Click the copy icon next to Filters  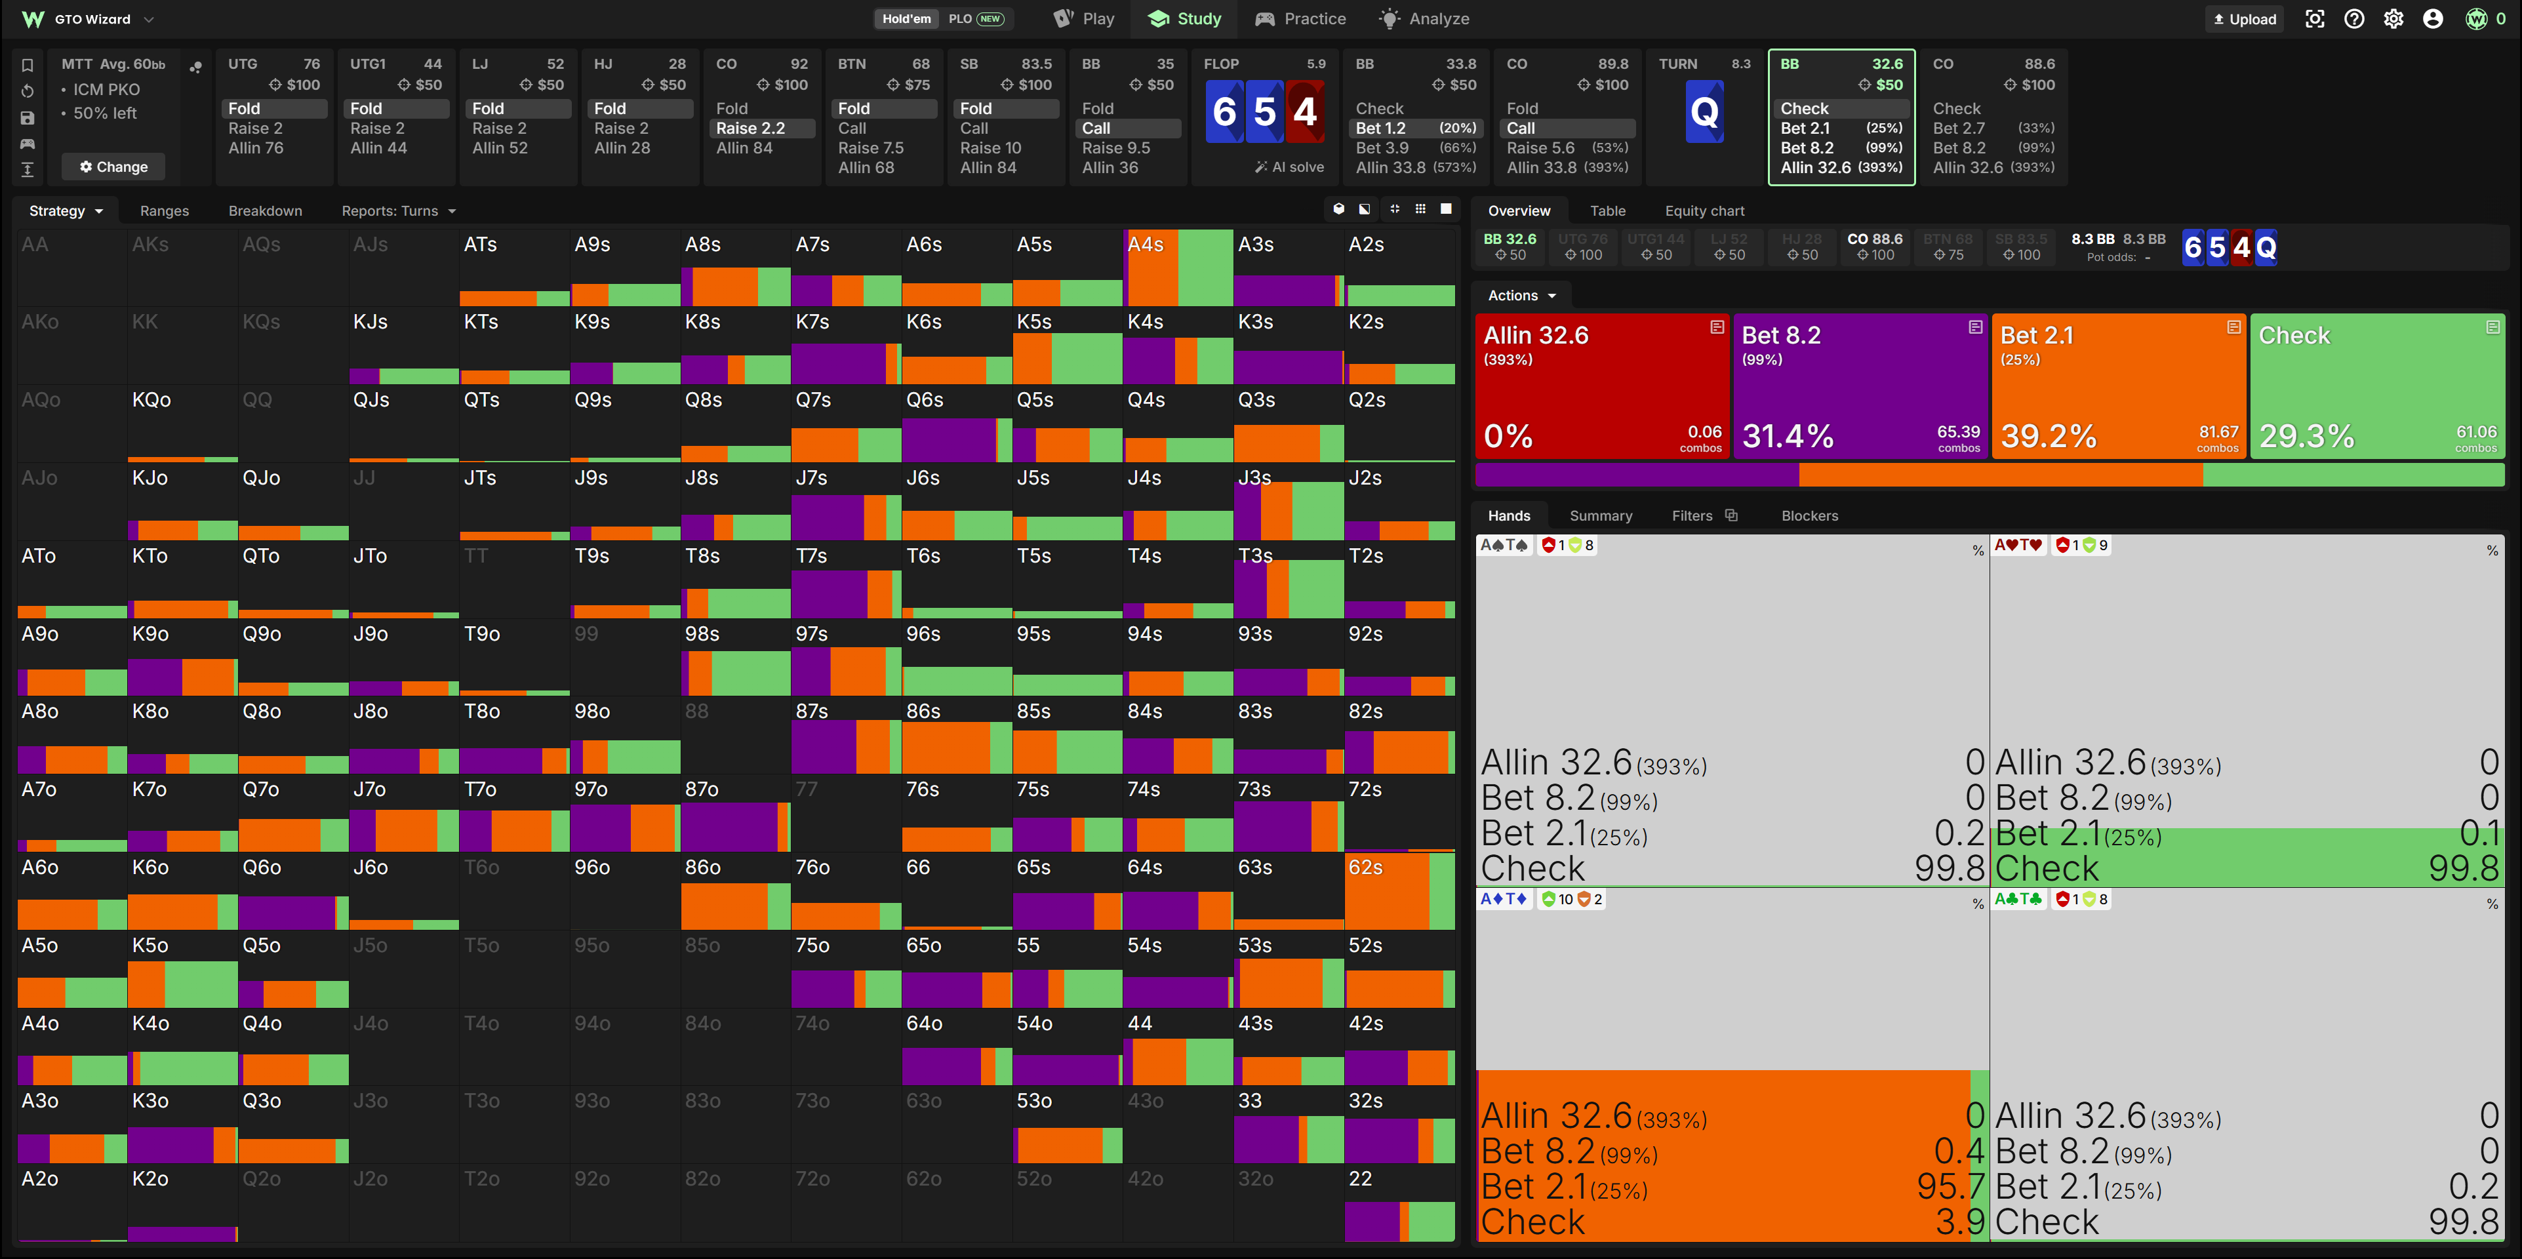tap(1731, 515)
